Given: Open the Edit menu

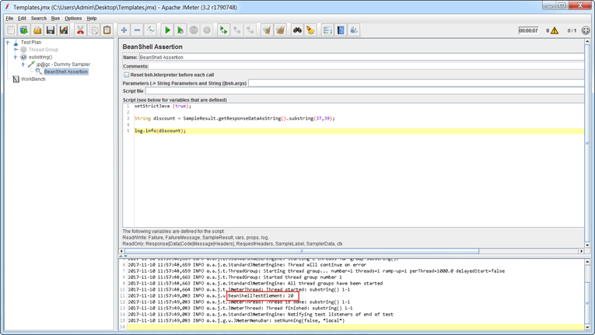Looking at the screenshot, I should [x=22, y=18].
